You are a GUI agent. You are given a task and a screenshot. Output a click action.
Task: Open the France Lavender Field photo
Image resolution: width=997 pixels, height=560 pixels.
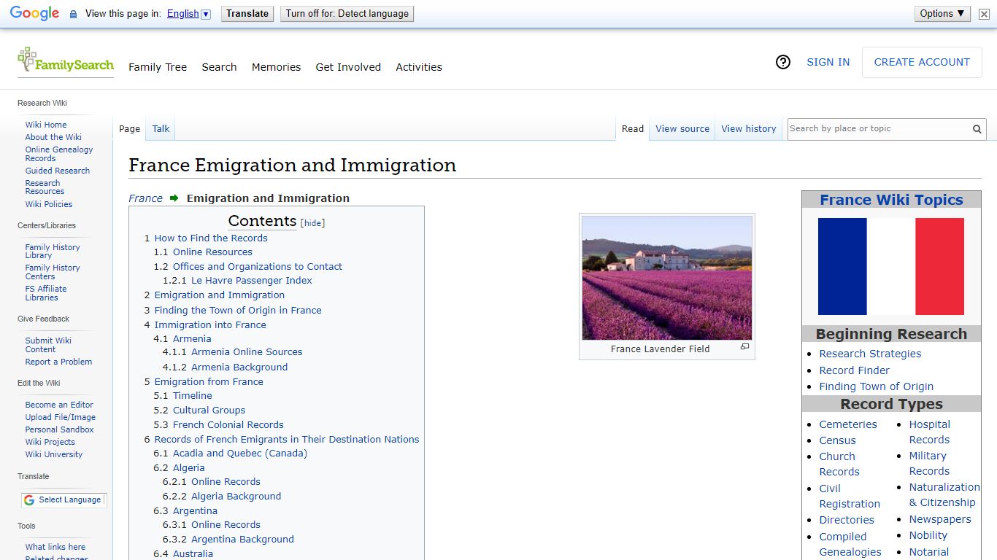tap(667, 278)
